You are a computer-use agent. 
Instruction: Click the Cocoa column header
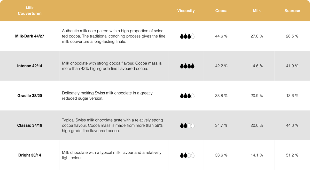click(x=221, y=11)
